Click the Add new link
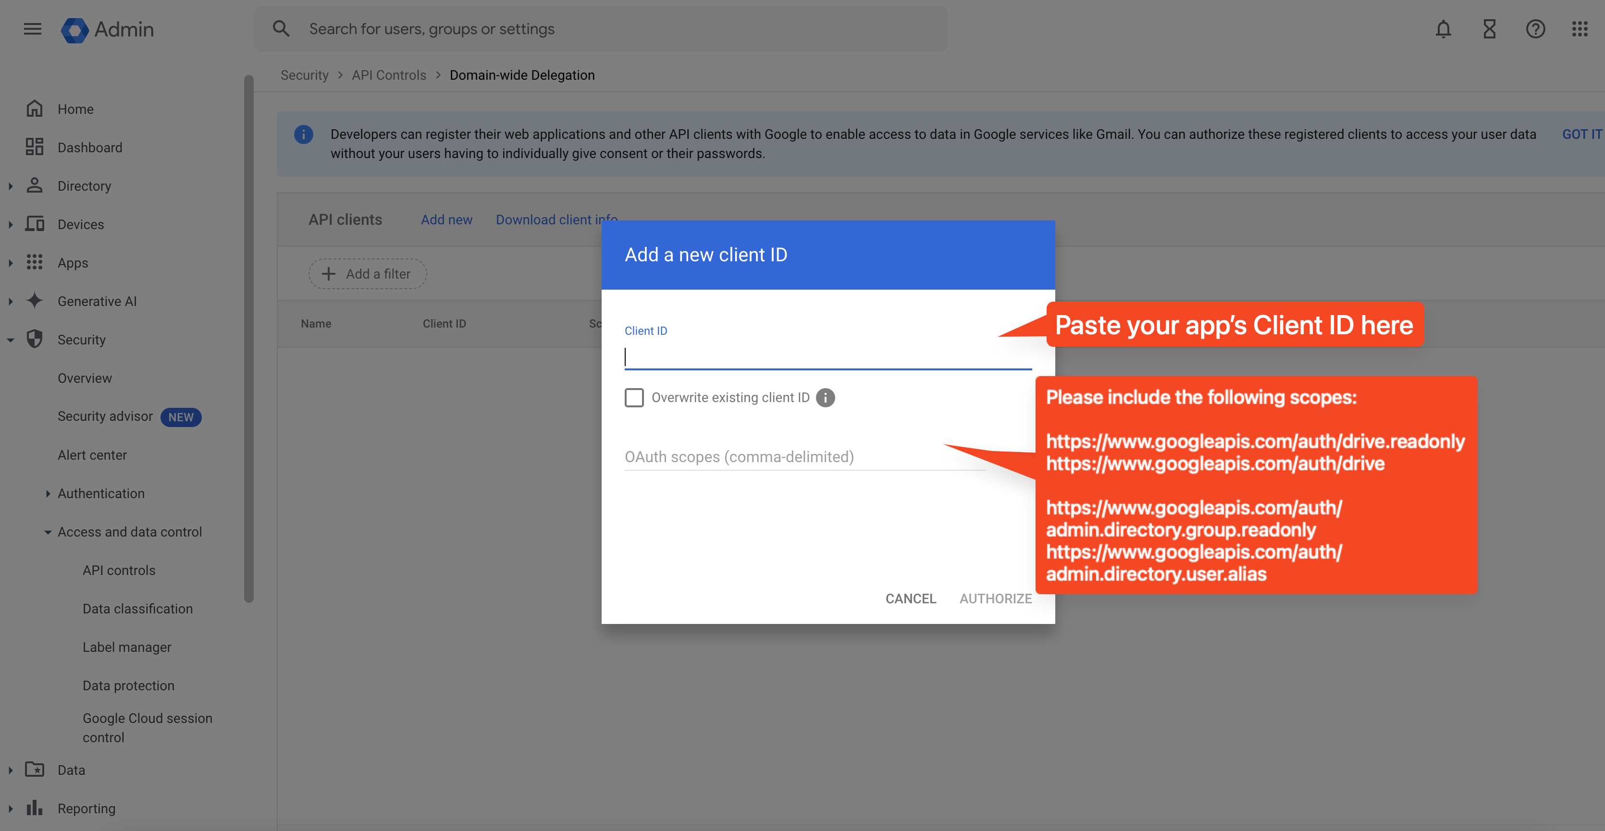Screen dimensions: 1605x831 tap(447, 220)
